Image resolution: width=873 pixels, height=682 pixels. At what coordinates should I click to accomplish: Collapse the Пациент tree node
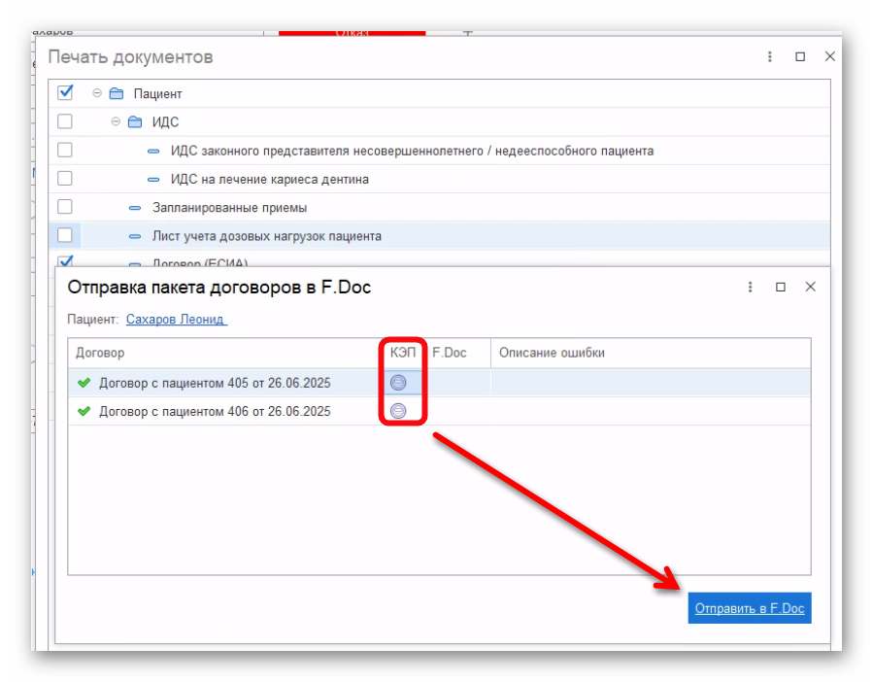pyautogui.click(x=97, y=93)
